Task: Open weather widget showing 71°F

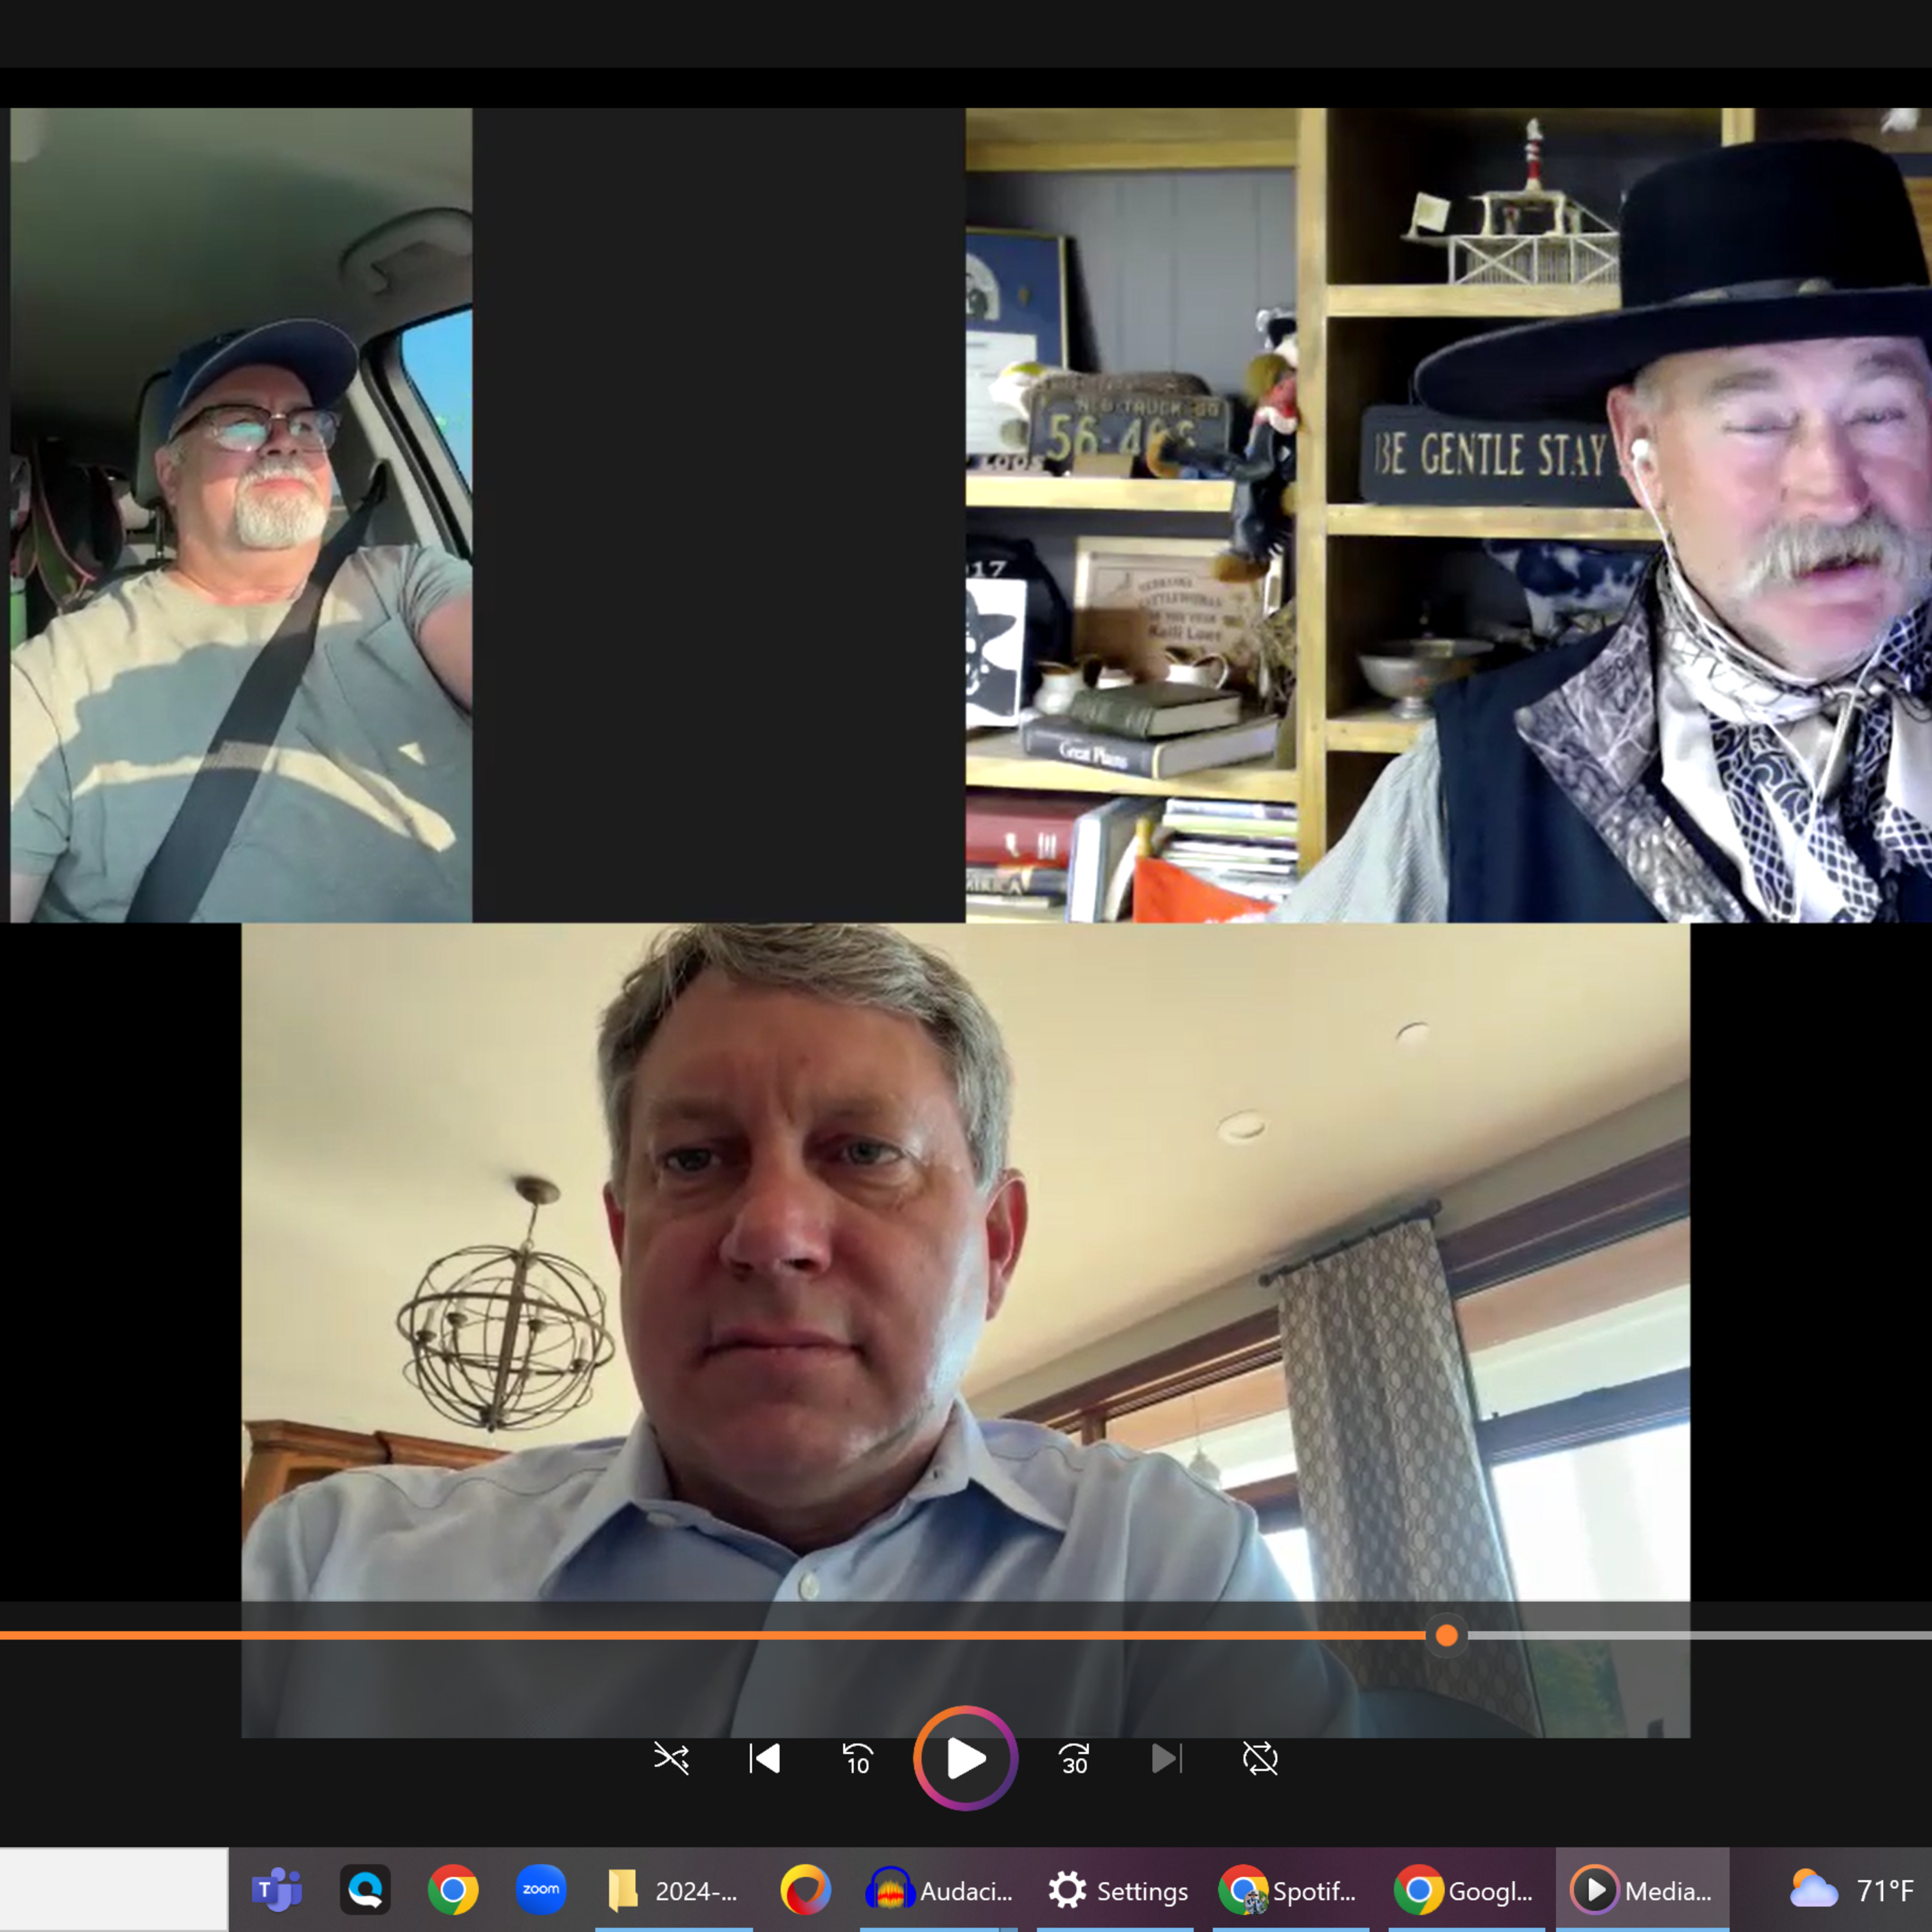Action: pyautogui.click(x=1852, y=1890)
